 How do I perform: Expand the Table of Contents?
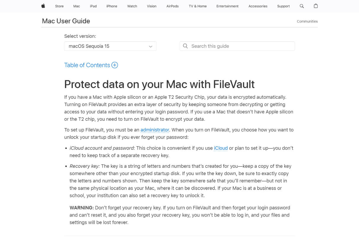coord(91,65)
